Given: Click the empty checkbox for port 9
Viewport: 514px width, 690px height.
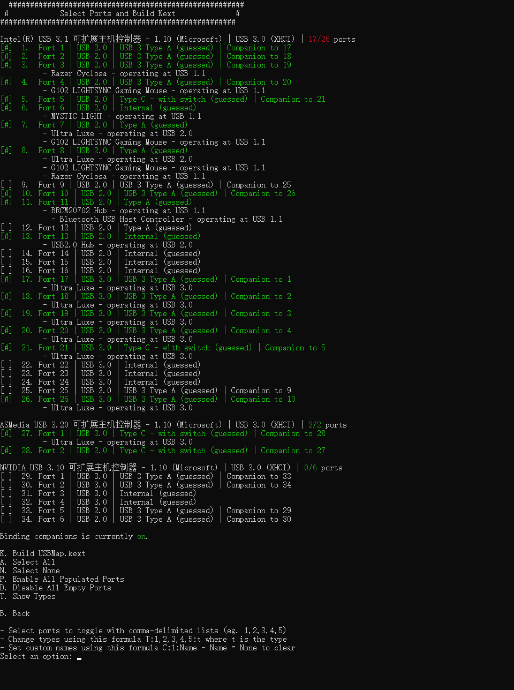Looking at the screenshot, I should point(6,185).
